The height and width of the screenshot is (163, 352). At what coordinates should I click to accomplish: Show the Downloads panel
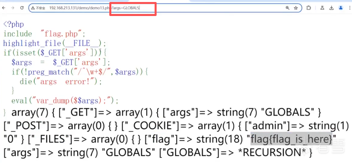(331, 8)
